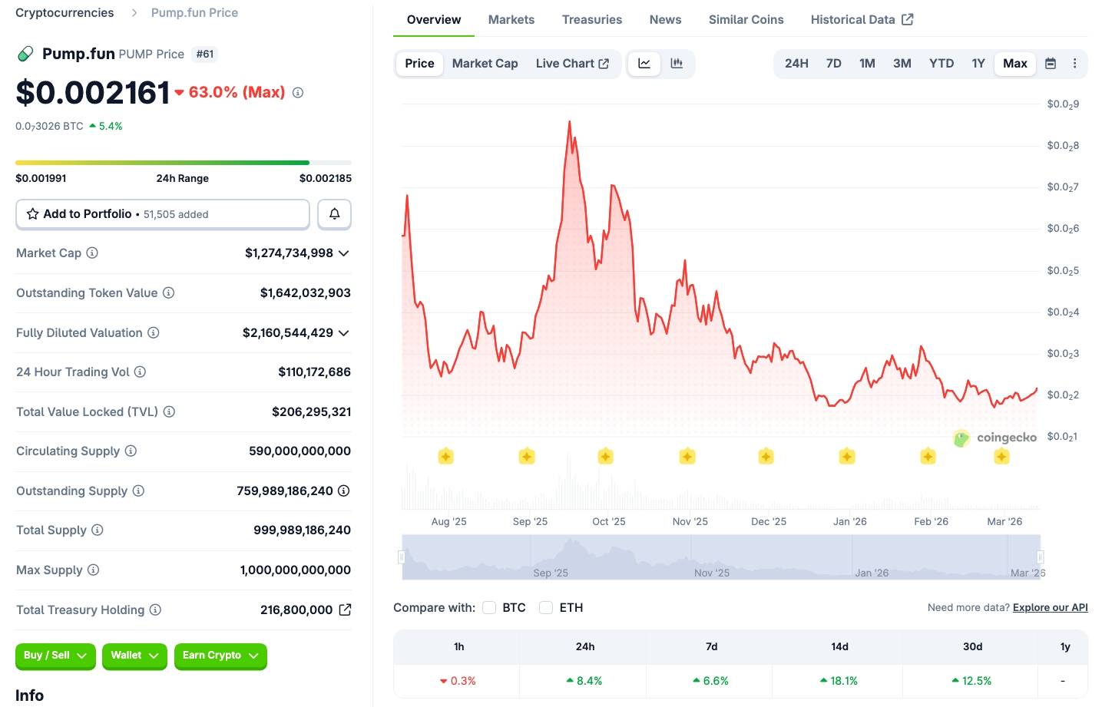Enable the BTC comparison checkbox
Image resolution: width=1102 pixels, height=707 pixels.
point(489,607)
